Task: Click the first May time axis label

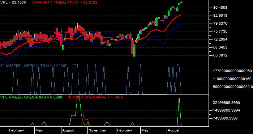Action: click(x=39, y=130)
